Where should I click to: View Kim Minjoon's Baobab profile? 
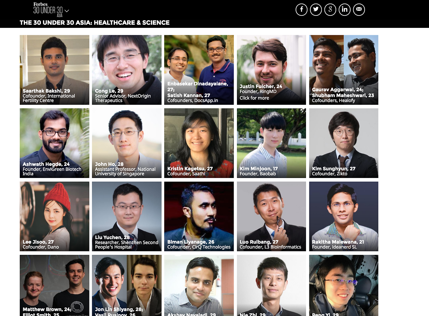click(x=271, y=143)
